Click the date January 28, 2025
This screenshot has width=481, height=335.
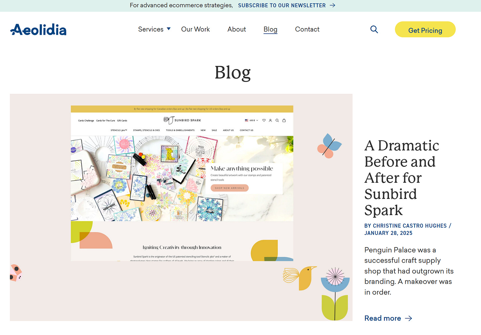point(388,233)
